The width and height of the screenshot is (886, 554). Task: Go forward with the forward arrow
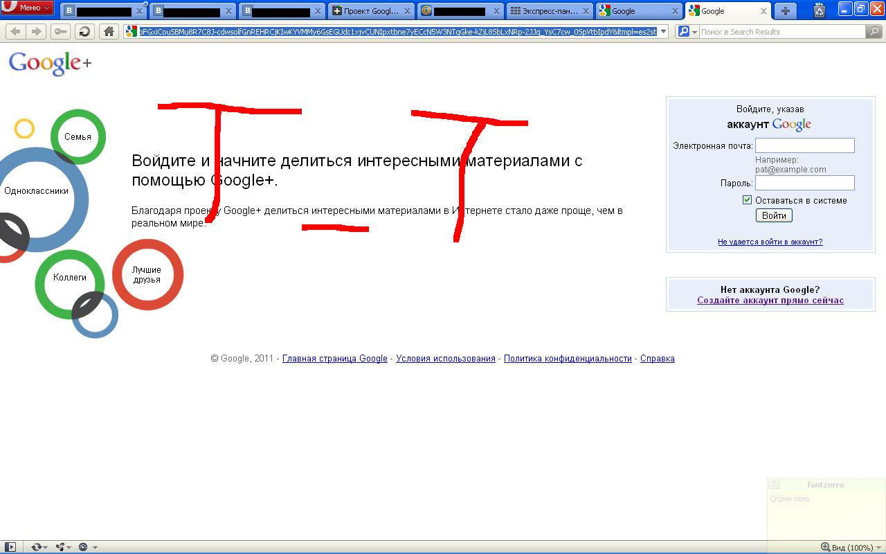click(x=37, y=31)
